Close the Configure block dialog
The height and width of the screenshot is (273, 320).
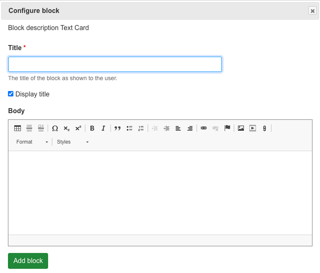pyautogui.click(x=312, y=11)
